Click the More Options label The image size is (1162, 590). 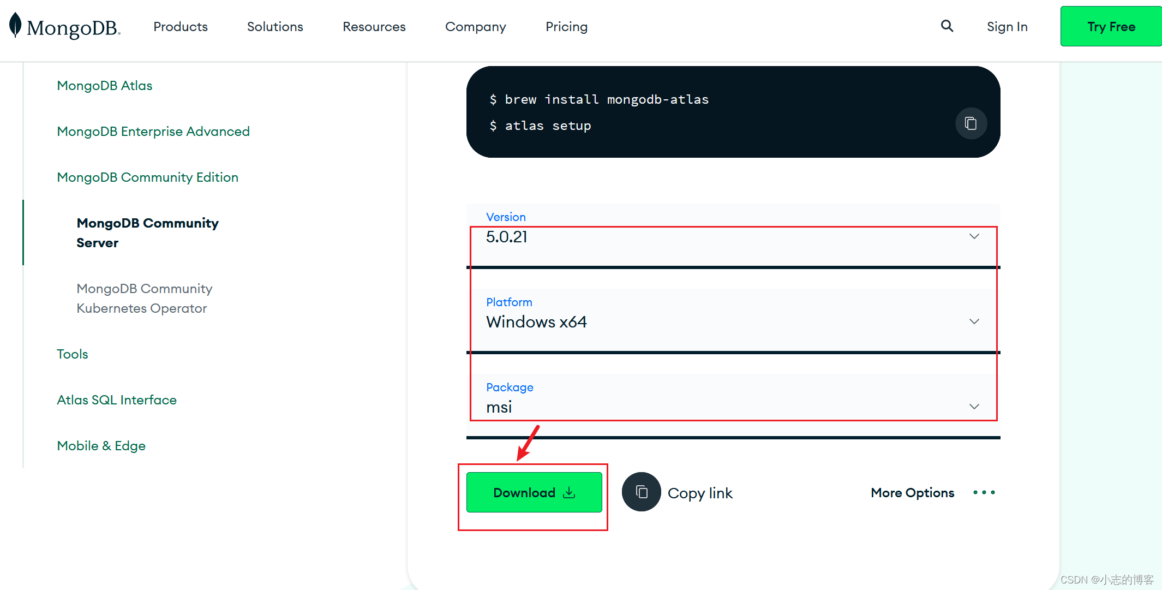coord(912,492)
